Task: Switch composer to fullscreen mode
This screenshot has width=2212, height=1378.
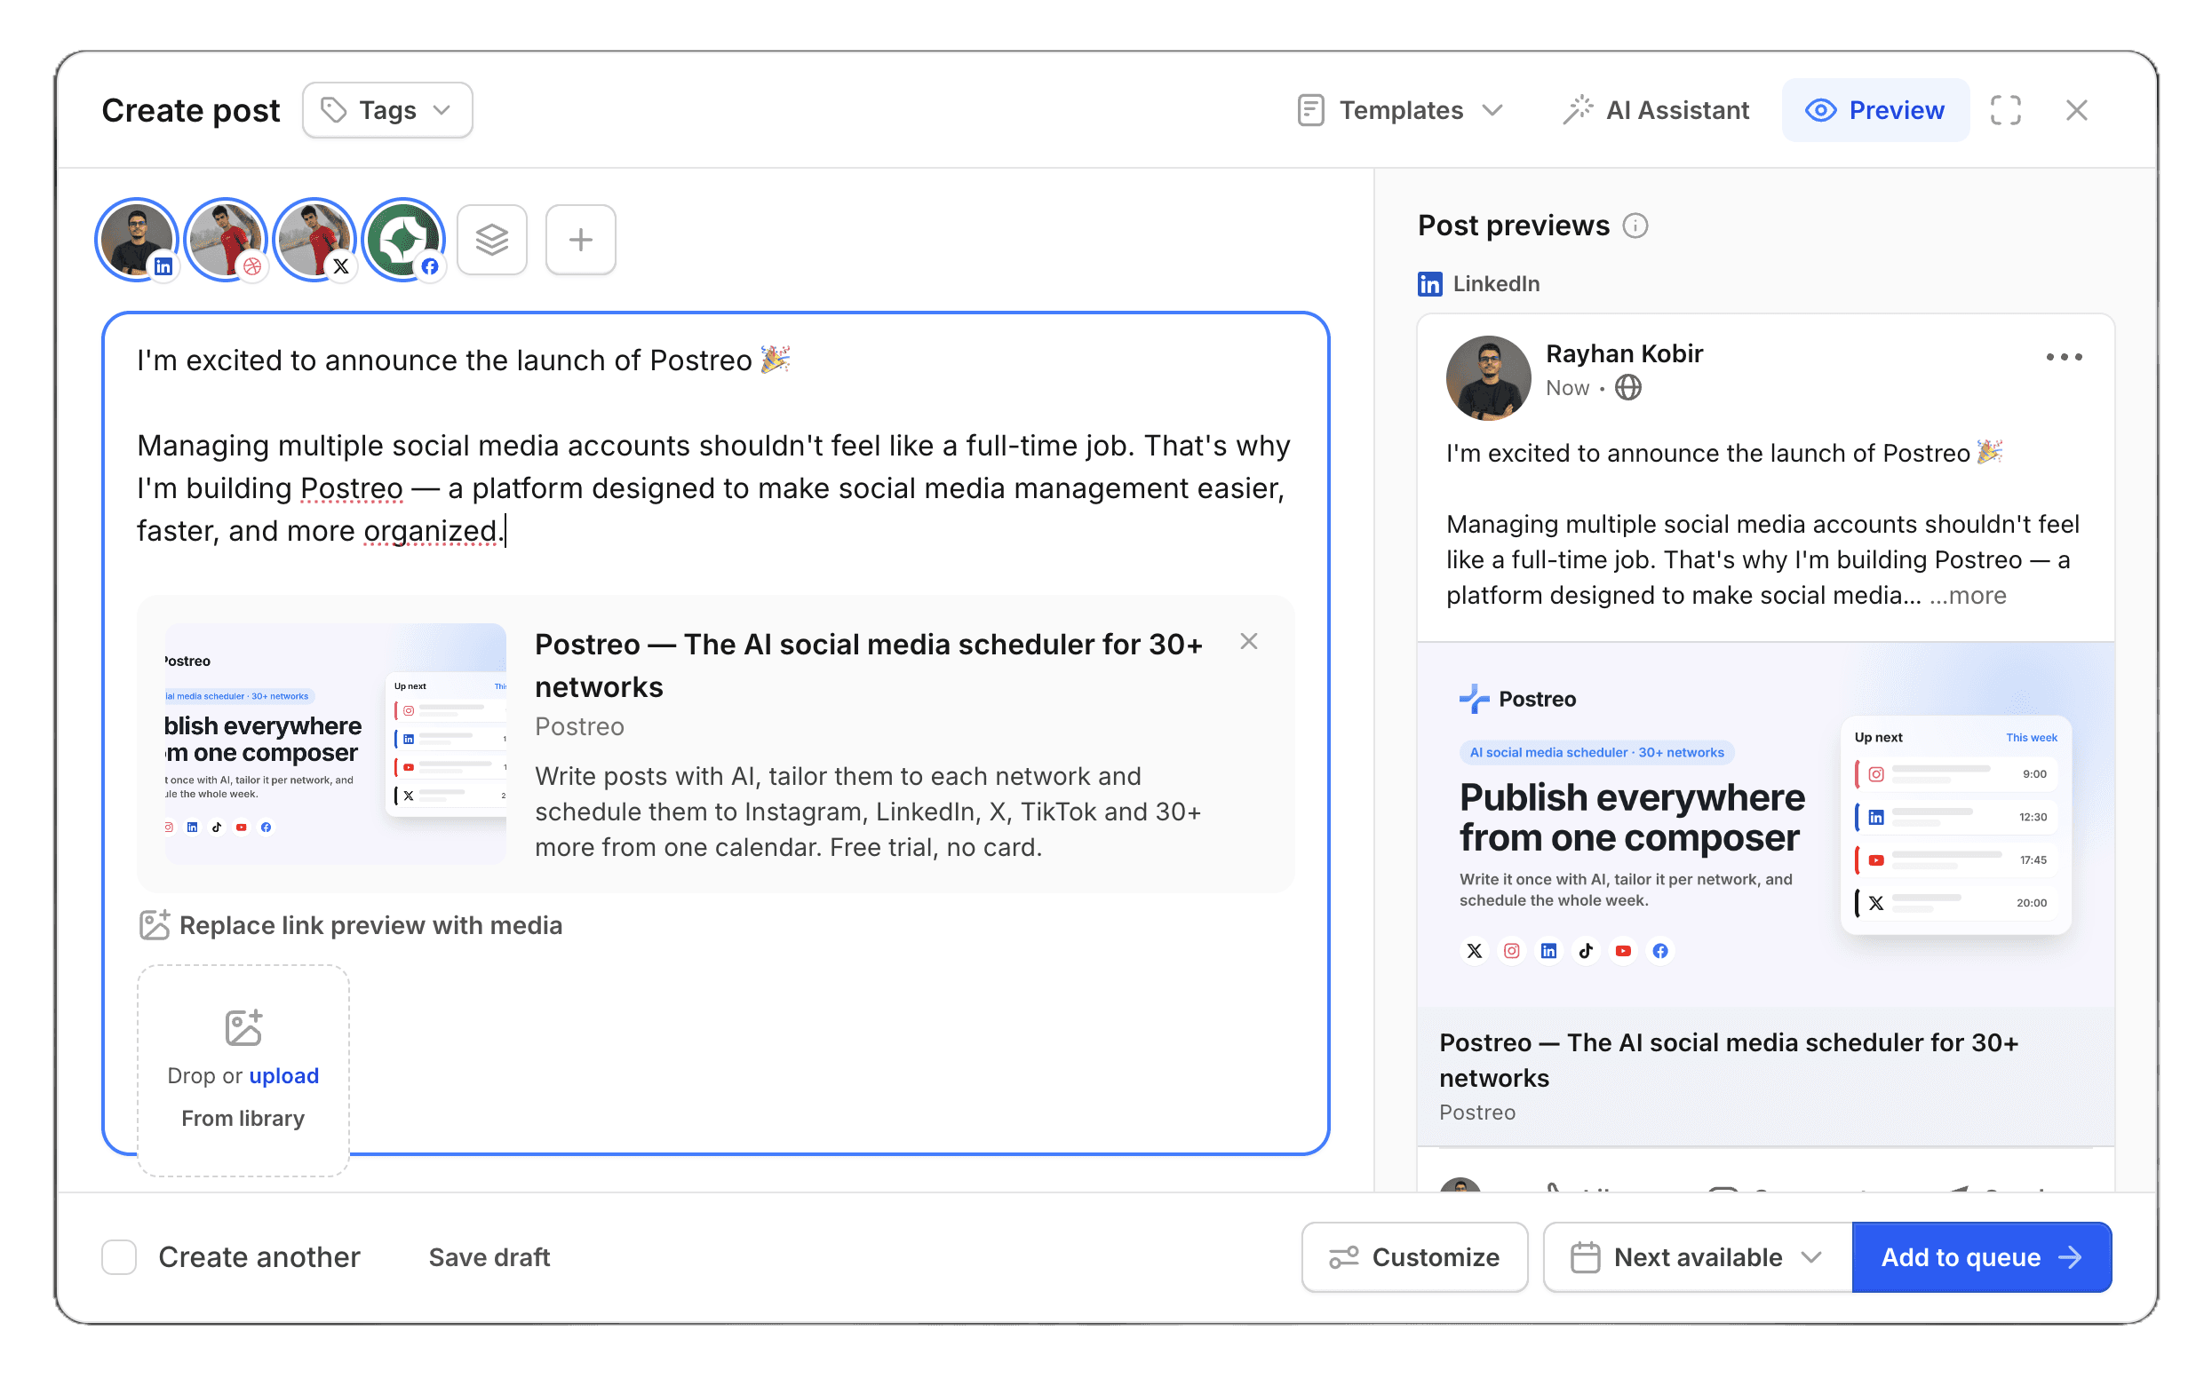Action: (x=2005, y=110)
